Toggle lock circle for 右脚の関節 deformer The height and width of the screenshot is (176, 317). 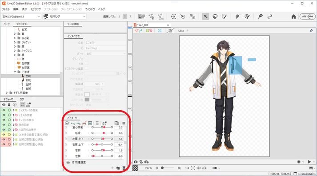[x=9, y=144]
